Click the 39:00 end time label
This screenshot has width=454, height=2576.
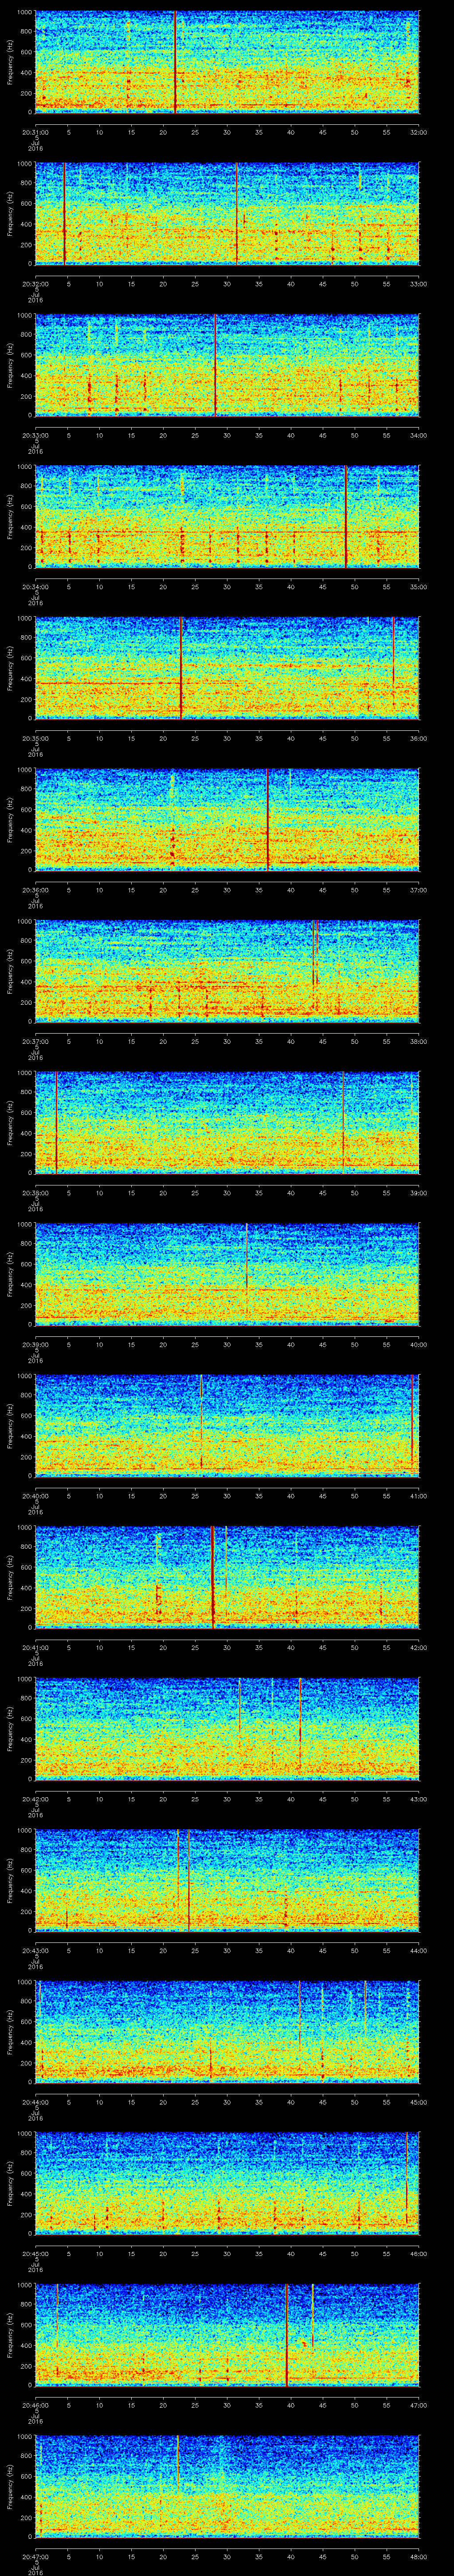(418, 1192)
